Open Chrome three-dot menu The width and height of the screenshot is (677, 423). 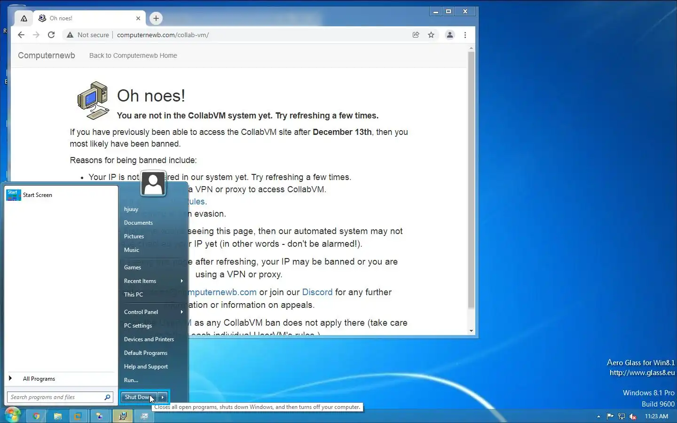[x=465, y=35]
